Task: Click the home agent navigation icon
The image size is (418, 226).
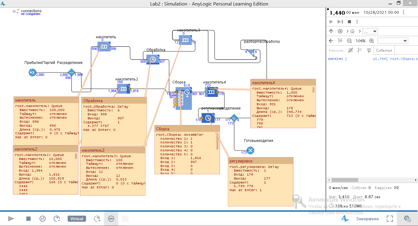Action: click(x=352, y=31)
